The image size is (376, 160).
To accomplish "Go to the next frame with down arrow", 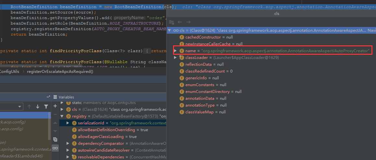I will [38, 107].
